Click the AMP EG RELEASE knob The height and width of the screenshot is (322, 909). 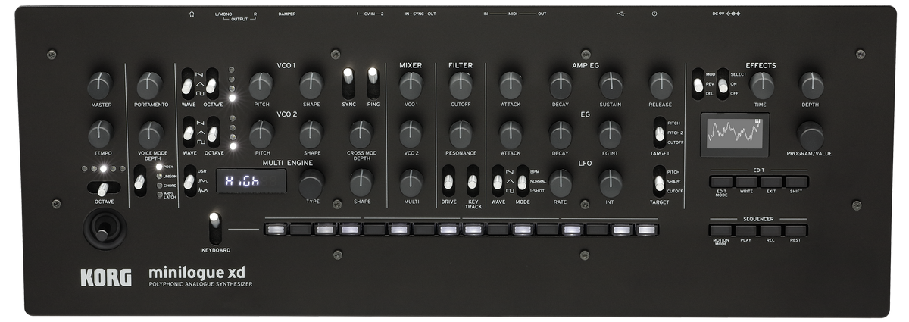pos(661,85)
